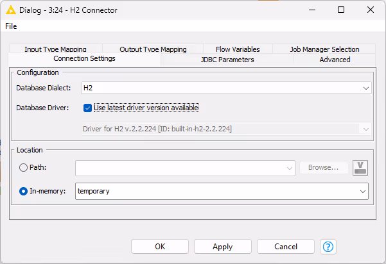
Task: Click the flow variable icon beside Browse
Action: 360,168
